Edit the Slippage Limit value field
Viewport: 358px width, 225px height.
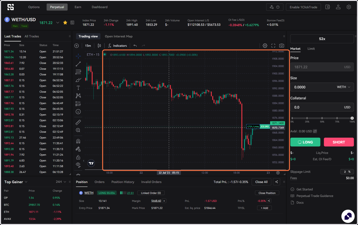347,172
